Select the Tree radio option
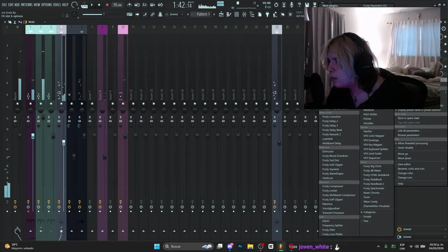This screenshot has height=252, width=448. [365, 221]
